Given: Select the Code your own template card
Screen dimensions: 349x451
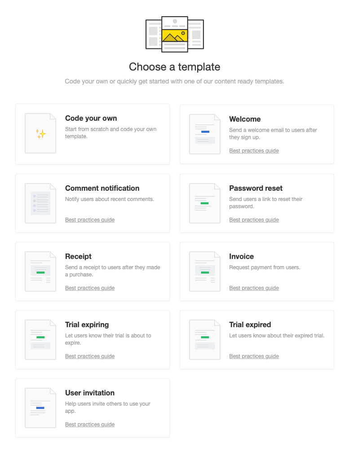Looking at the screenshot, I should pyautogui.click(x=92, y=134).
